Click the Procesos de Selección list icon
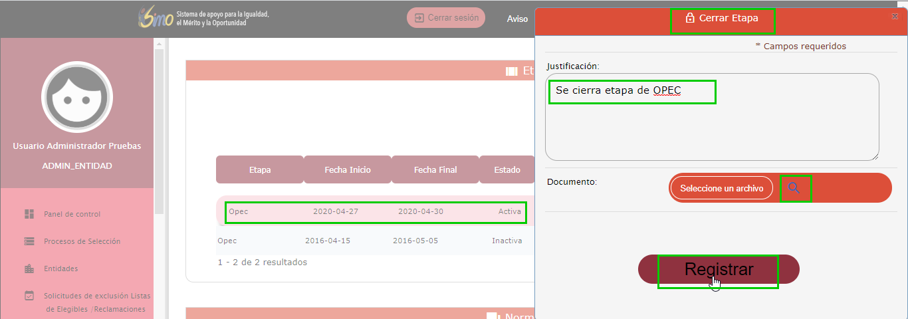 29,241
